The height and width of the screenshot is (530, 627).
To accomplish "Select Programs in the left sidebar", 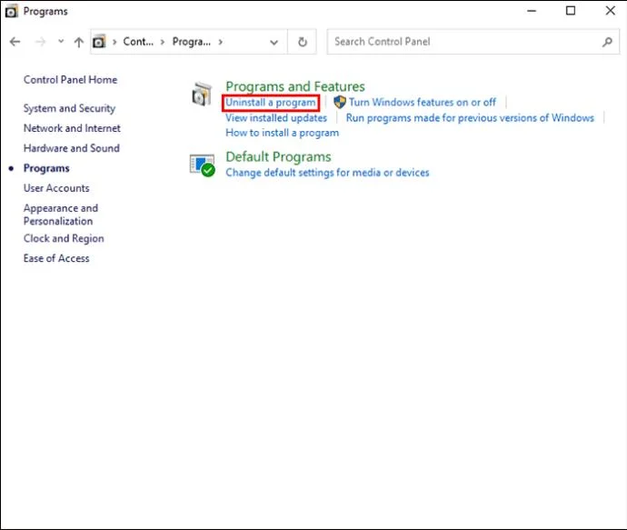I will point(46,168).
